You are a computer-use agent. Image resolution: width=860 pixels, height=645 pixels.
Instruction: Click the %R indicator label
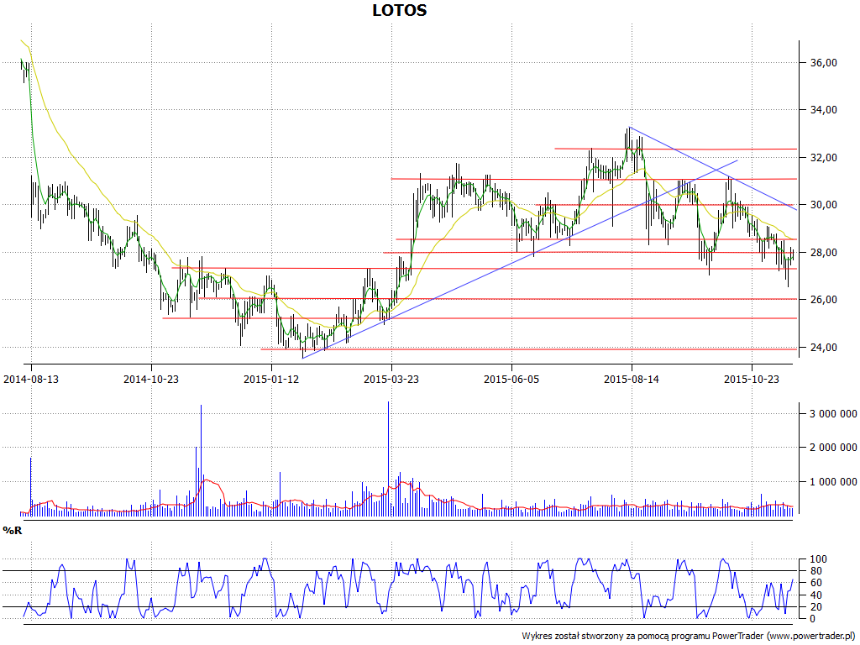coord(13,531)
